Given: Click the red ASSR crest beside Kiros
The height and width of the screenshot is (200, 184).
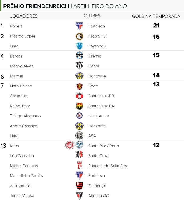Looking at the screenshot, I should 70,145.
